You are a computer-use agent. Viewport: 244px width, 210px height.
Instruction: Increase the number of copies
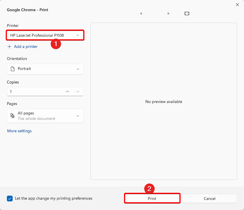(x=67, y=91)
